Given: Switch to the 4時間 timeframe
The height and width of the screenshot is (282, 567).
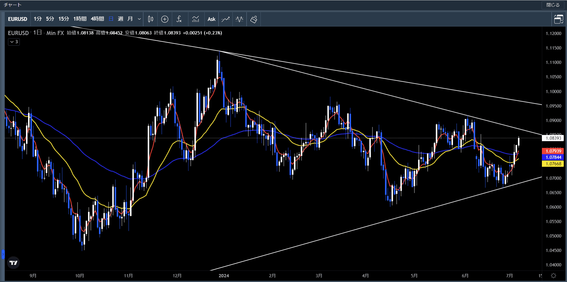Looking at the screenshot, I should [x=97, y=19].
